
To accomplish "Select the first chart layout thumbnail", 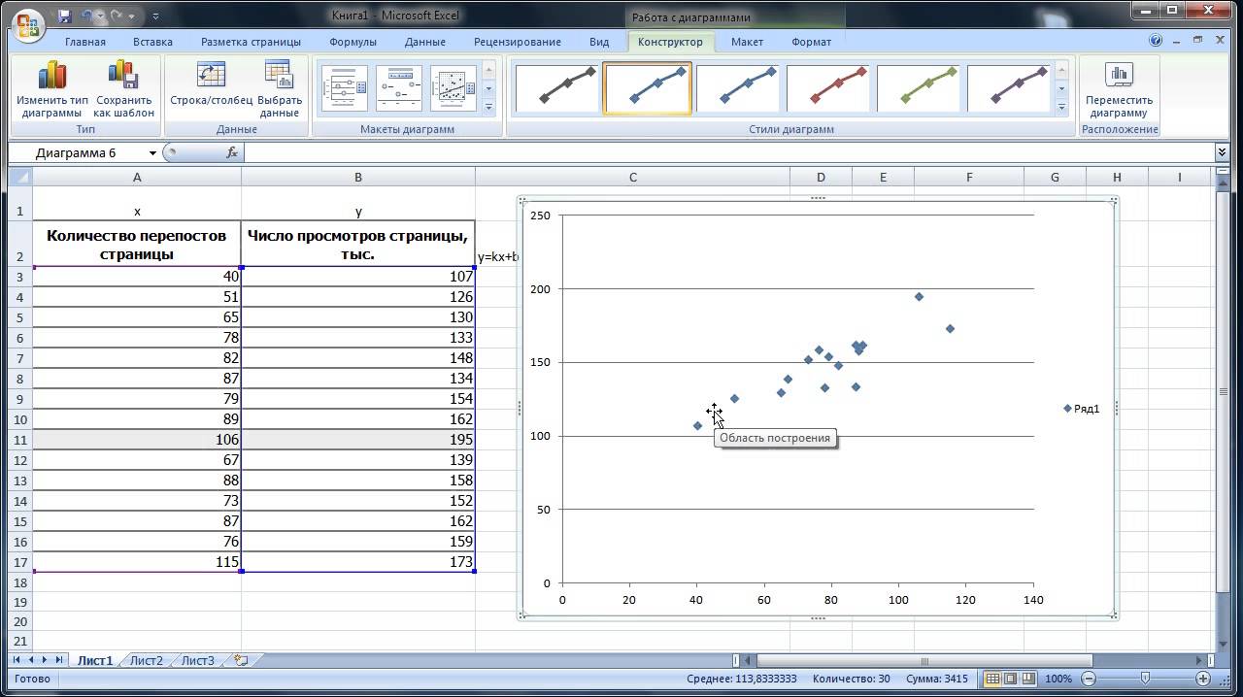I will tap(345, 88).
